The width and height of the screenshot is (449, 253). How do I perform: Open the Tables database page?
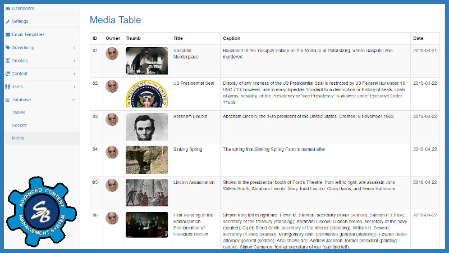19,112
